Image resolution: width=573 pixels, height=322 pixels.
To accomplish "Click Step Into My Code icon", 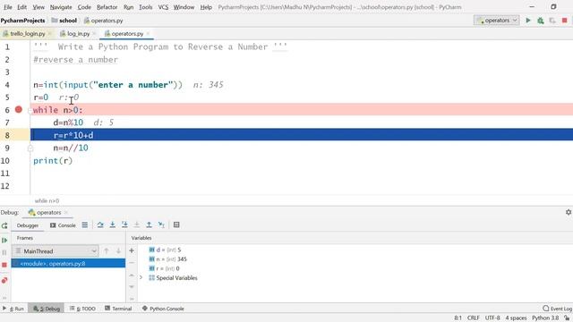I will pyautogui.click(x=124, y=225).
